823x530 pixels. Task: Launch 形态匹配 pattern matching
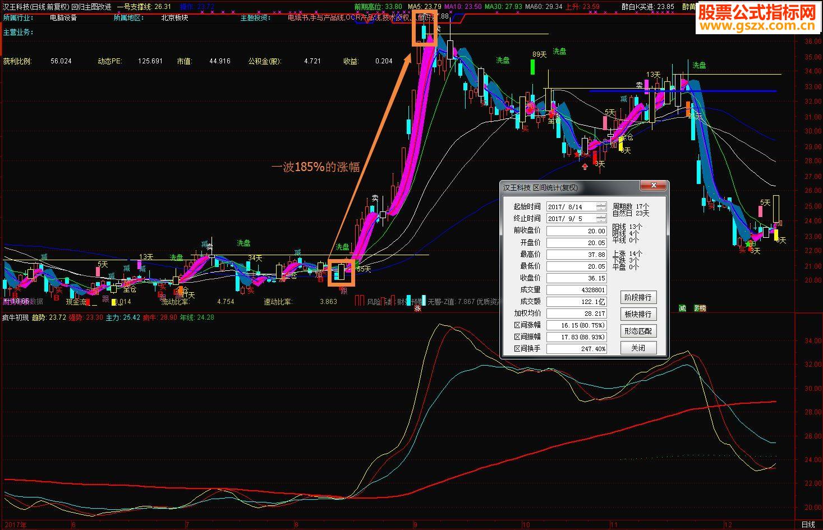tap(638, 331)
